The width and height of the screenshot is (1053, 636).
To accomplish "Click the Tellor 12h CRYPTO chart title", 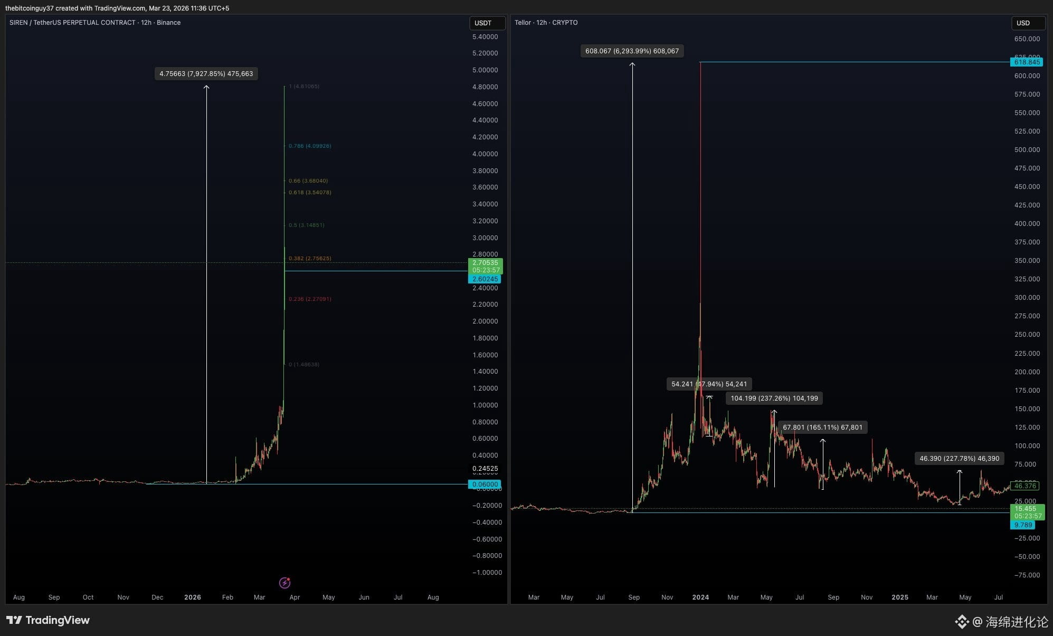I will click(x=546, y=23).
